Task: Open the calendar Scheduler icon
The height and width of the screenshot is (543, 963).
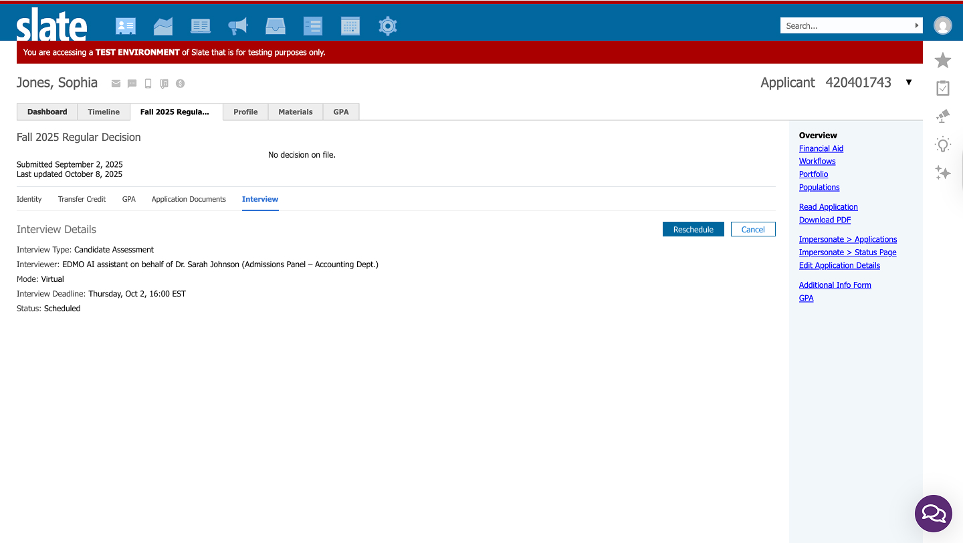Action: (x=350, y=26)
